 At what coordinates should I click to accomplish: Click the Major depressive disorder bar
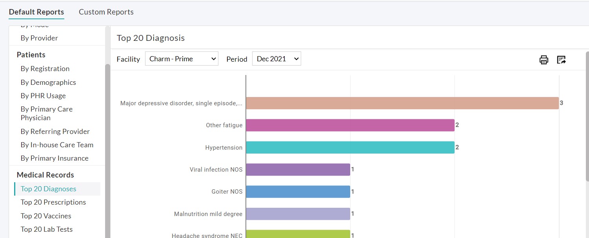[402, 103]
